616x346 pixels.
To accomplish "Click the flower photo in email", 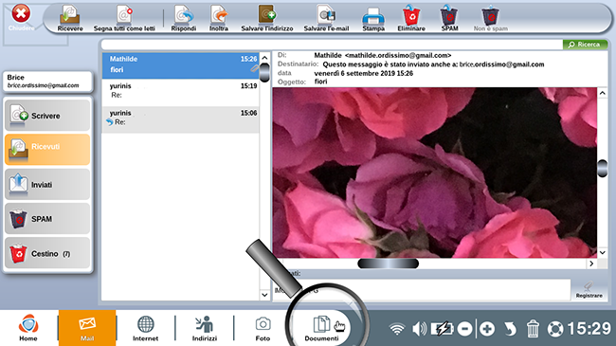I will pyautogui.click(x=434, y=173).
